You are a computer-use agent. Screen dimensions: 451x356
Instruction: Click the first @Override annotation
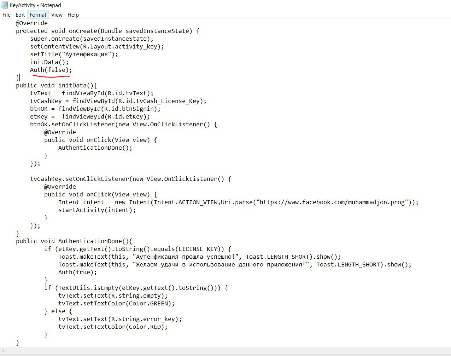pyautogui.click(x=31, y=23)
